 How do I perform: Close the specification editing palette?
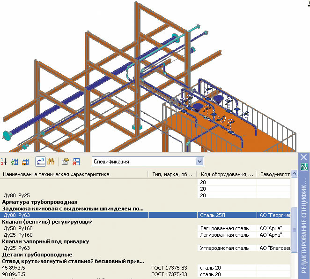(304, 158)
